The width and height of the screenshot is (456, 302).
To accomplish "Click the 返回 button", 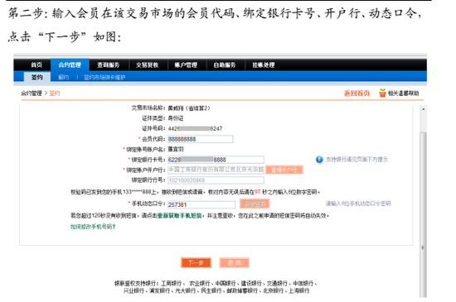I will pos(234,263).
